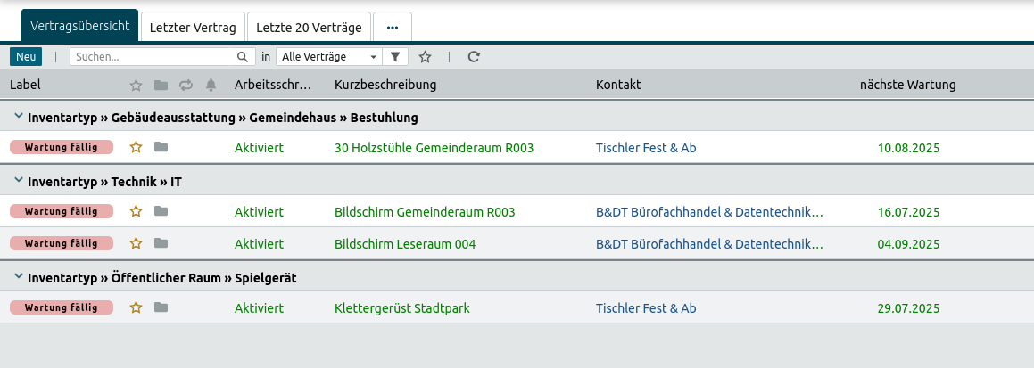
Task: Click the filter funnel icon
Action: (x=395, y=56)
